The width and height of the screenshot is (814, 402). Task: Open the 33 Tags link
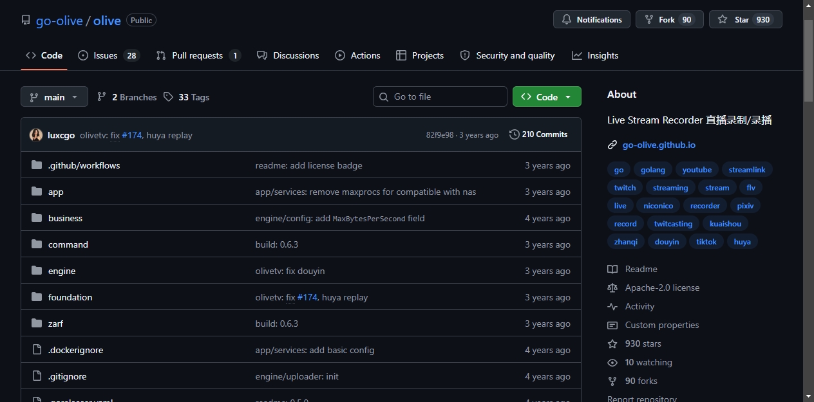click(x=186, y=97)
